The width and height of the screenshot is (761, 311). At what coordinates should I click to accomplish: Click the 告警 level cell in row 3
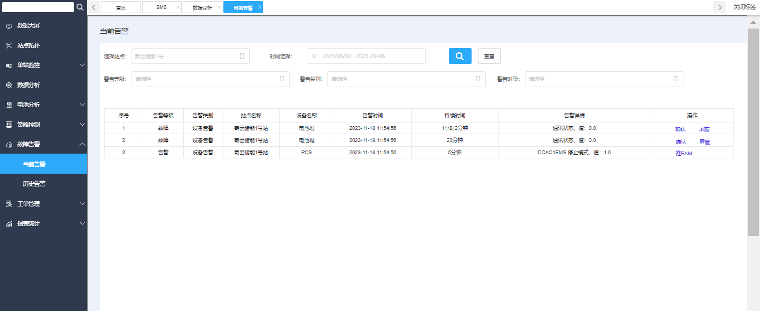[x=163, y=153]
